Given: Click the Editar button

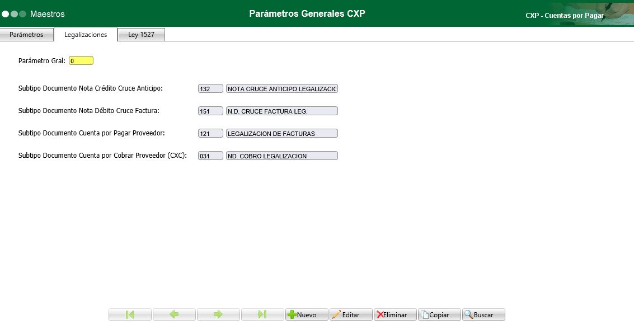Looking at the screenshot, I should click(x=351, y=314).
